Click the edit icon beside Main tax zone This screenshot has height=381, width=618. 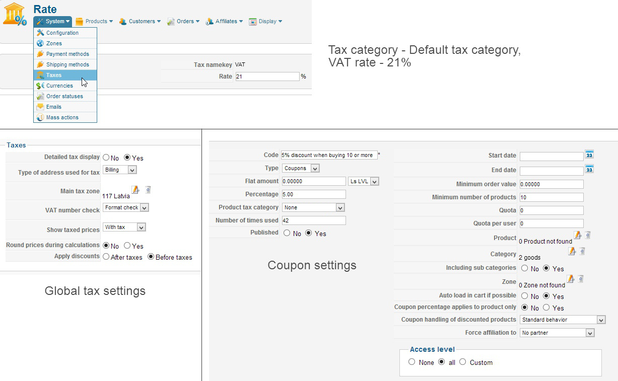point(135,190)
